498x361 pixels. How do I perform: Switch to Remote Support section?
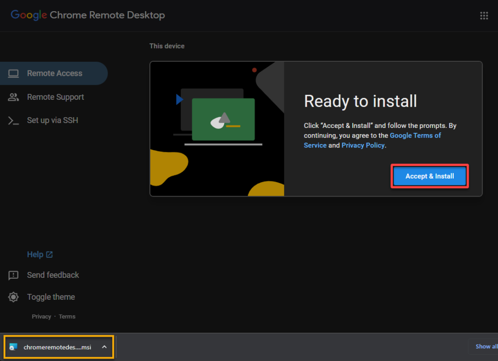click(x=56, y=97)
